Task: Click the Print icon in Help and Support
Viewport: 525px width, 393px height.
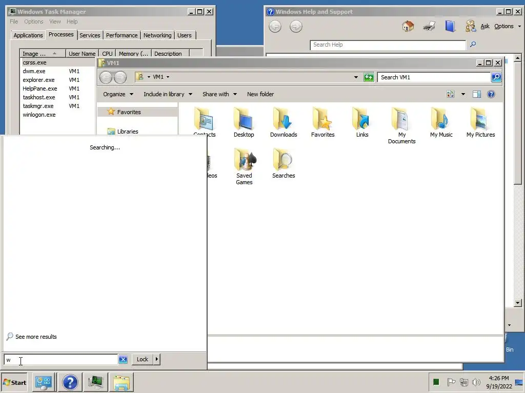Action: pos(429,26)
